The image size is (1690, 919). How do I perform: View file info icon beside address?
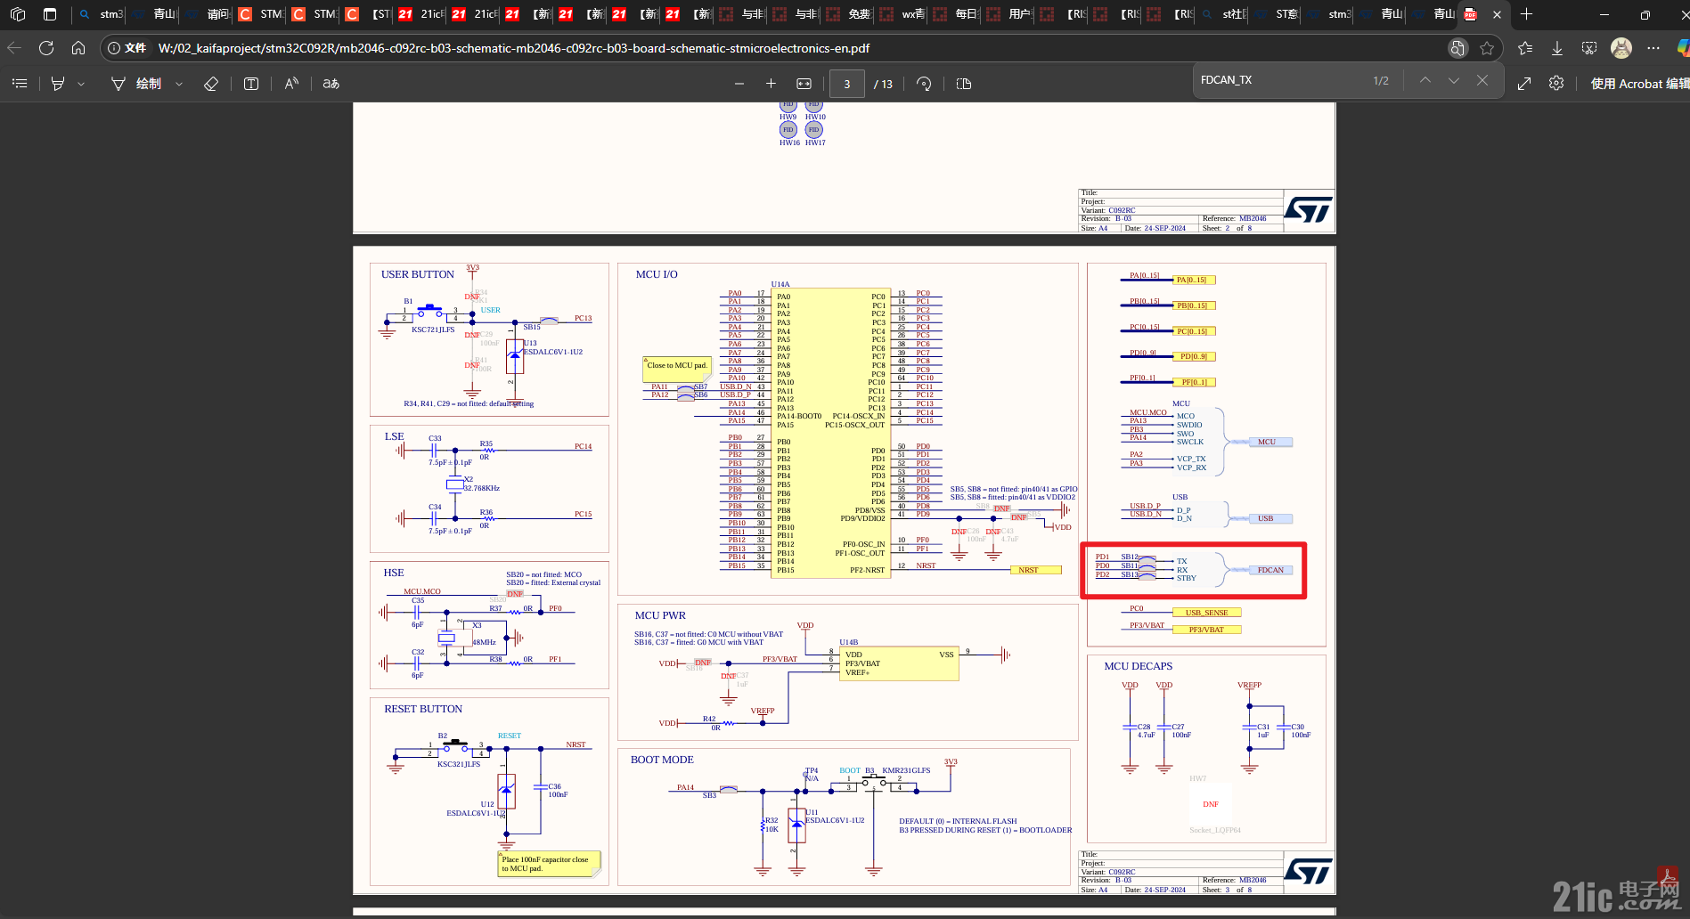114,48
